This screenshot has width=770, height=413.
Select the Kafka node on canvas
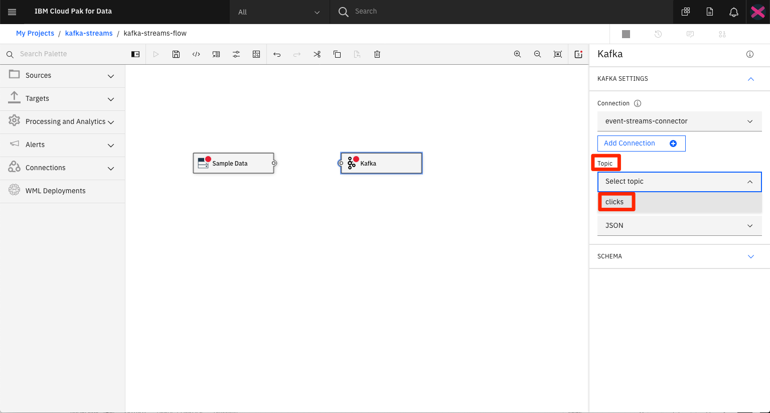click(381, 163)
